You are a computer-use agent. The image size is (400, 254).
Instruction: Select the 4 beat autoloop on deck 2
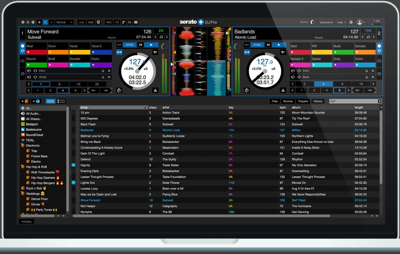[x=323, y=84]
